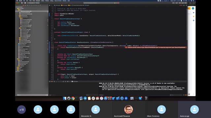This screenshot has height=118, width=211.
Task: Click the Run button in Xcode toolbar
Action: 22,3
